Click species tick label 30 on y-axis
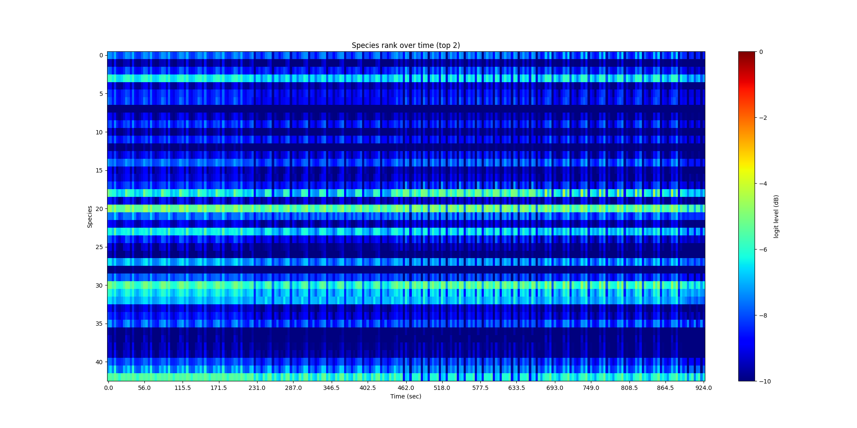The width and height of the screenshot is (857, 428). tap(99, 285)
